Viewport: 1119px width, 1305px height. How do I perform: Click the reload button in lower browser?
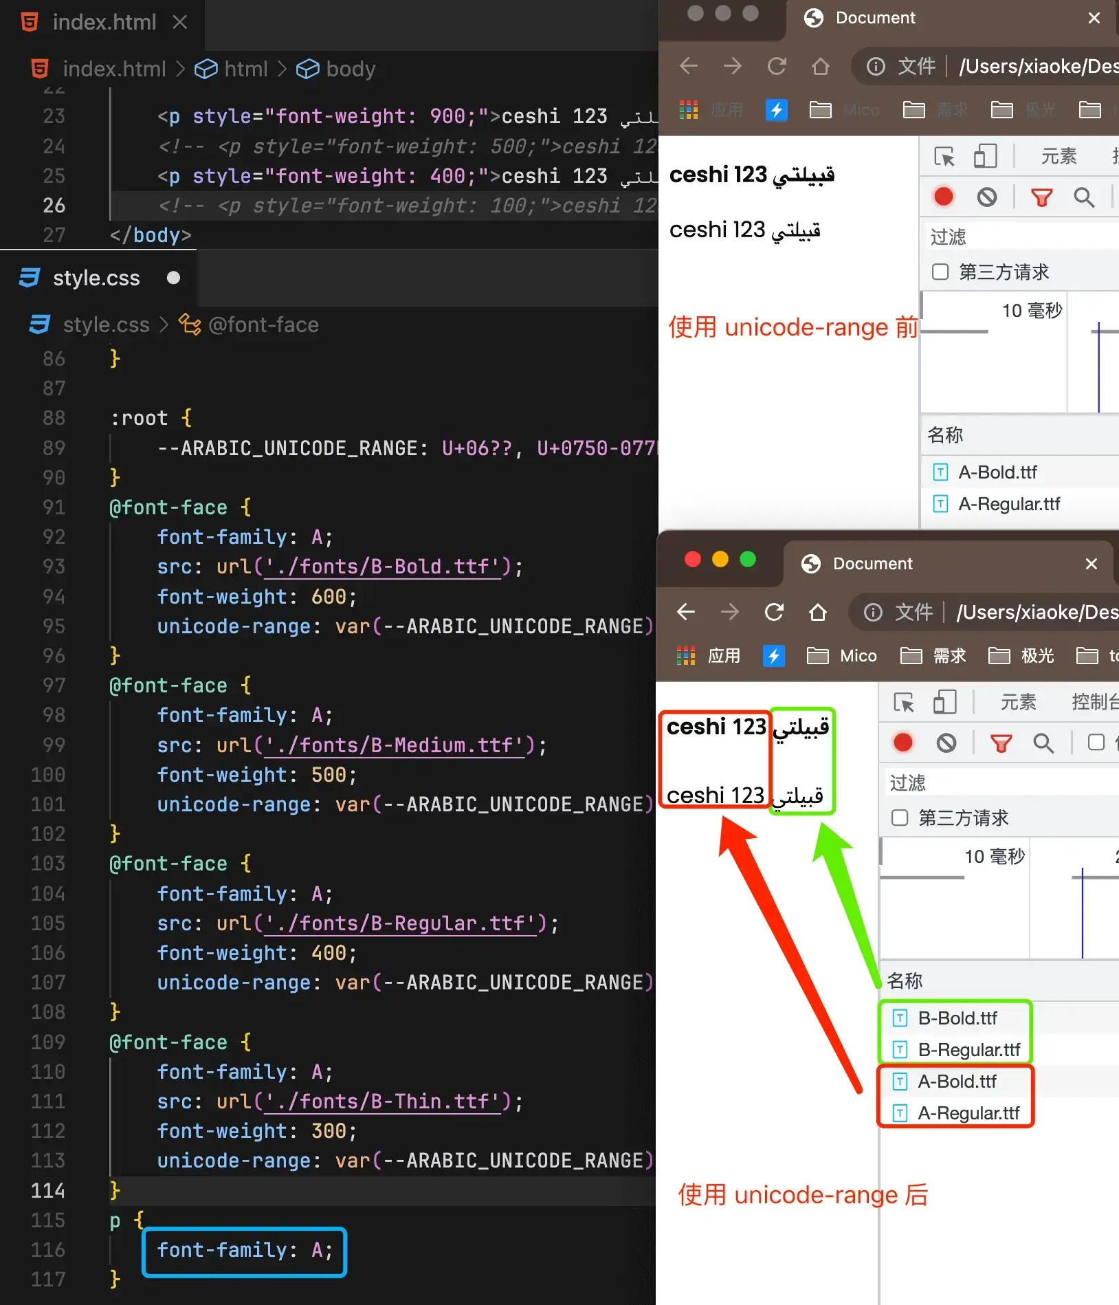(x=774, y=612)
